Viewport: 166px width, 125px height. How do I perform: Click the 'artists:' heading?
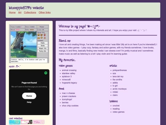tap(113, 66)
